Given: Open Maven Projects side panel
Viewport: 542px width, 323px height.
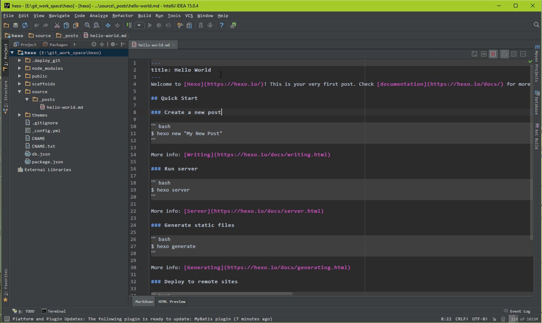Looking at the screenshot, I should (x=537, y=63).
